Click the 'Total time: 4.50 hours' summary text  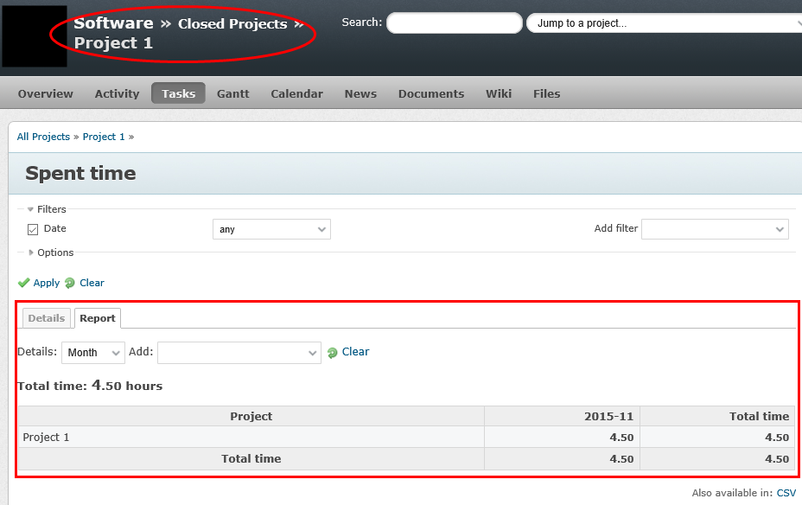coord(90,386)
